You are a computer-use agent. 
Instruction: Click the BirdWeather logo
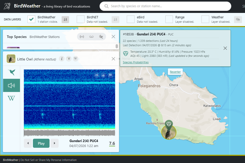click(8, 6)
